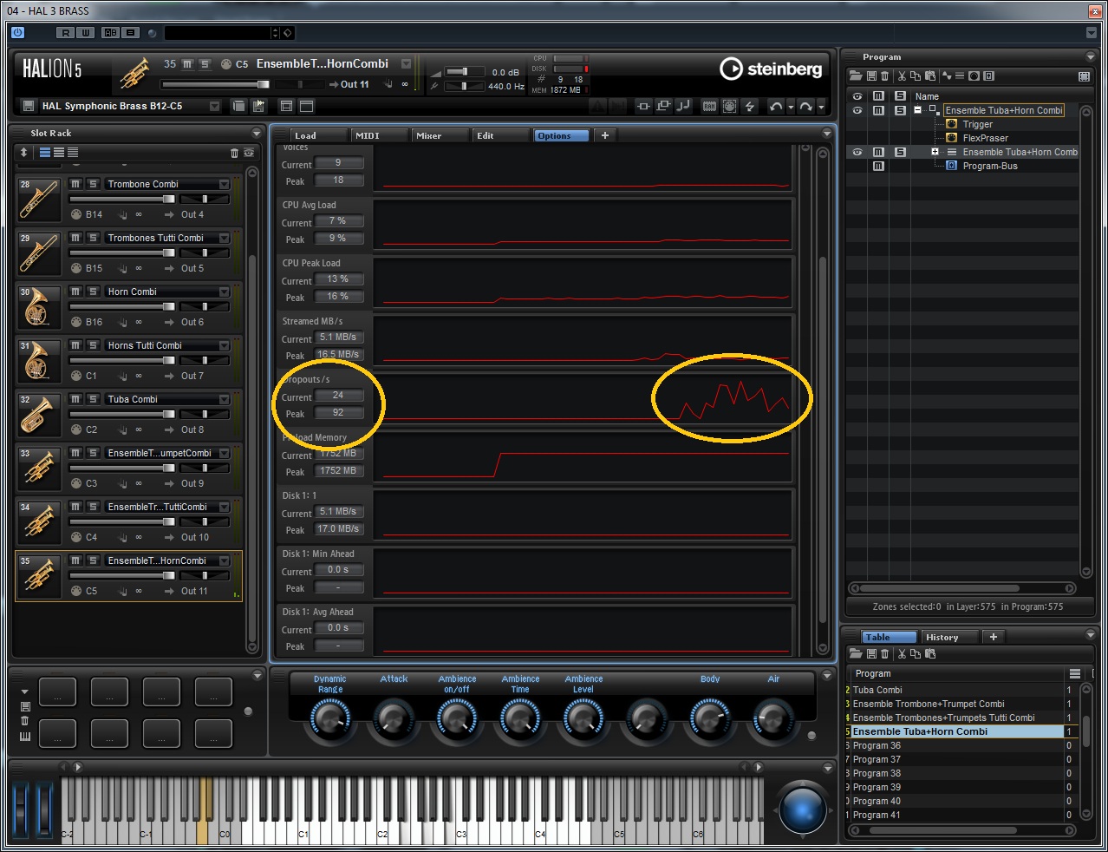Open the Program tree panel options menu
Viewport: 1108px width, 852px height.
click(x=1091, y=56)
